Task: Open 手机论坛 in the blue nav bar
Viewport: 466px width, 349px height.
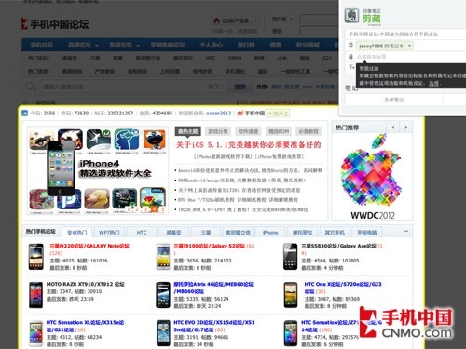Action: pyautogui.click(x=41, y=45)
